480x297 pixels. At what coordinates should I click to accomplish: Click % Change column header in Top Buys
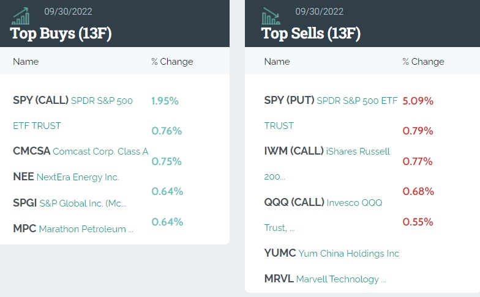coord(172,62)
